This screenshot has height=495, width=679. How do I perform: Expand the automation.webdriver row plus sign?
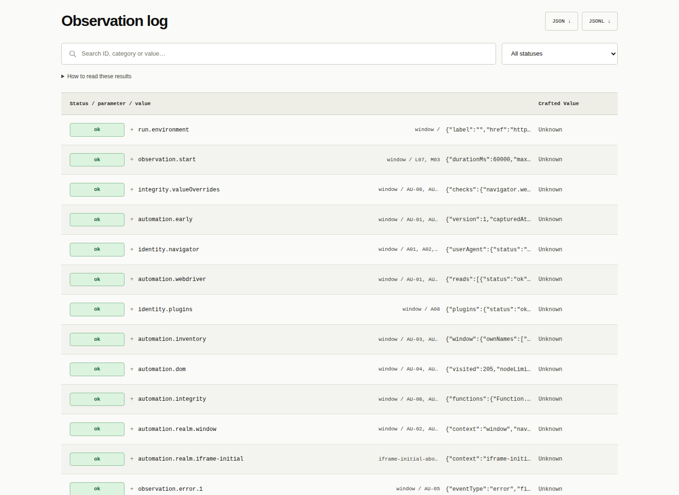click(132, 279)
